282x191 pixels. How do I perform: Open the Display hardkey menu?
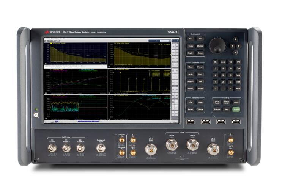click(191, 53)
